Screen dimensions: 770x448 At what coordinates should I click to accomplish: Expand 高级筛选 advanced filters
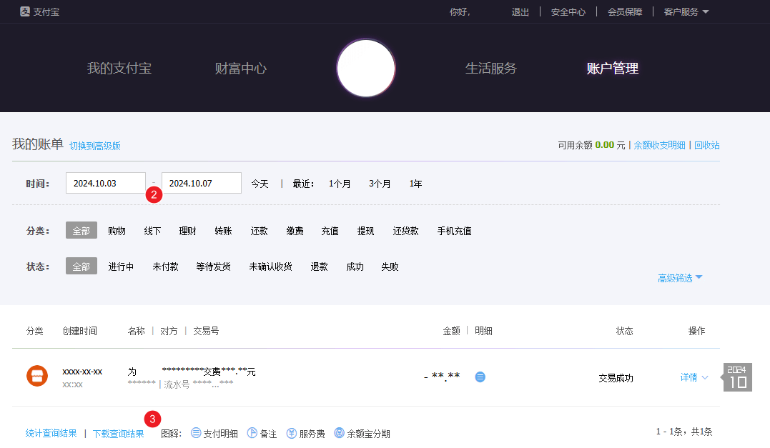pos(680,278)
